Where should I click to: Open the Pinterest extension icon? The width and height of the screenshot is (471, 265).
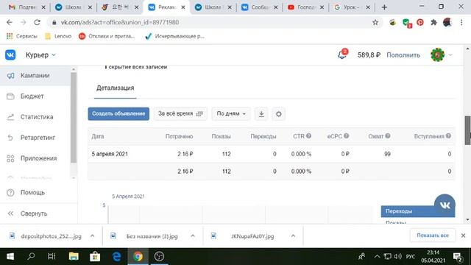tap(420, 23)
